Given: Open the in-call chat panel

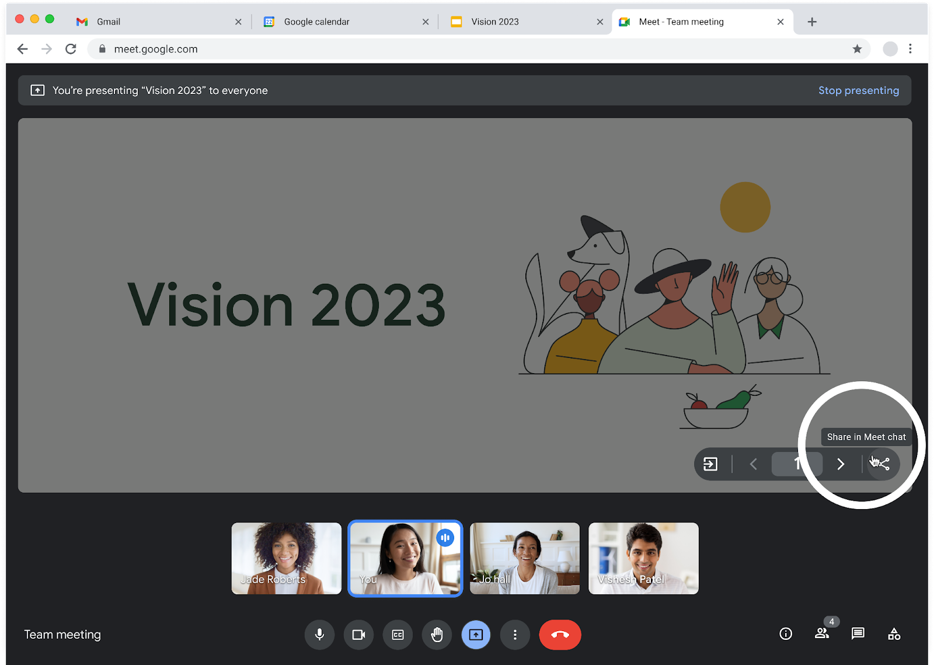Looking at the screenshot, I should (858, 634).
